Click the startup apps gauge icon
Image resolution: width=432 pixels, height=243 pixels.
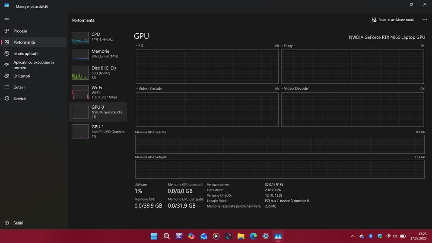click(x=6, y=65)
